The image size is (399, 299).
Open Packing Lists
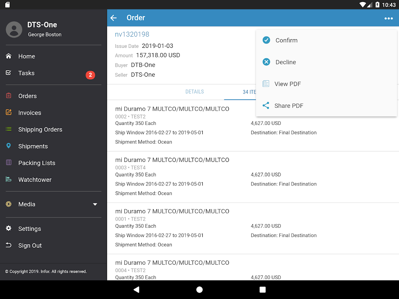tap(37, 163)
